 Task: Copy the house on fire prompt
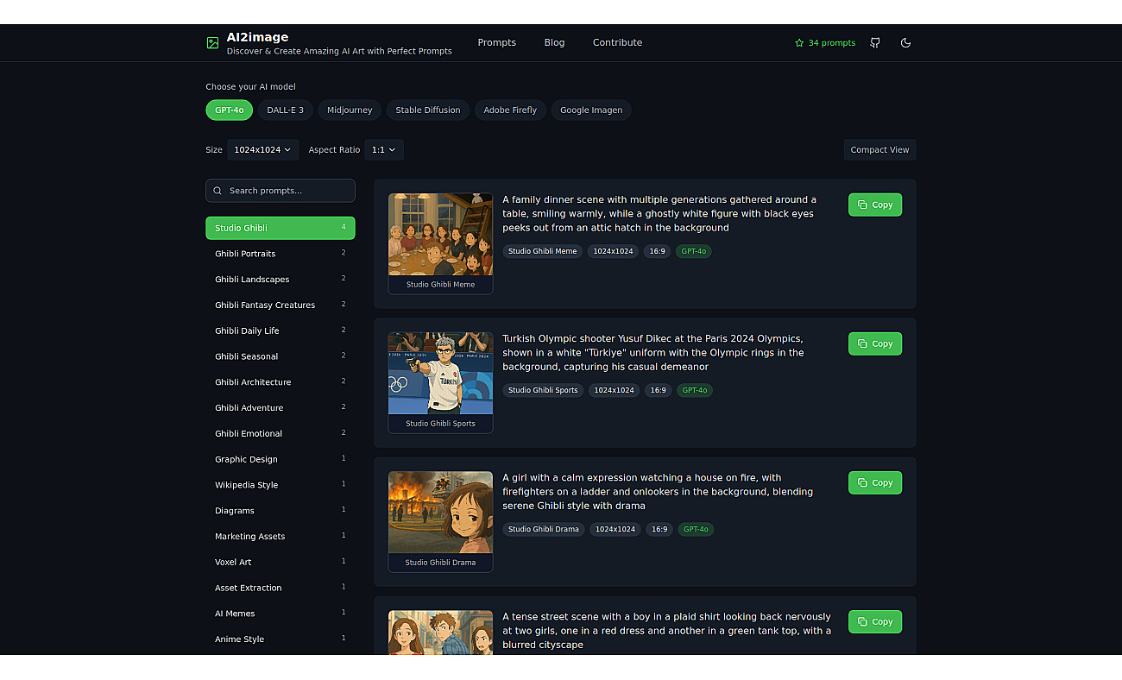[875, 482]
